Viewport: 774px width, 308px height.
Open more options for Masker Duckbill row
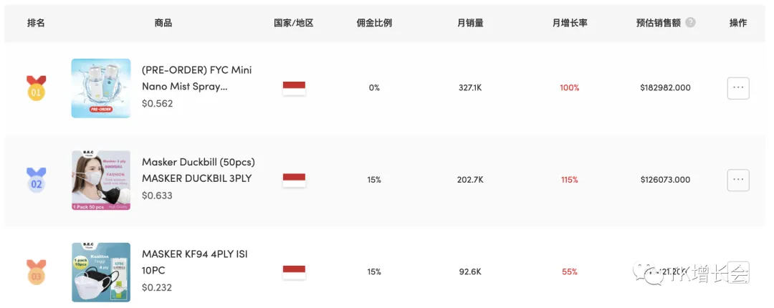[x=738, y=180]
